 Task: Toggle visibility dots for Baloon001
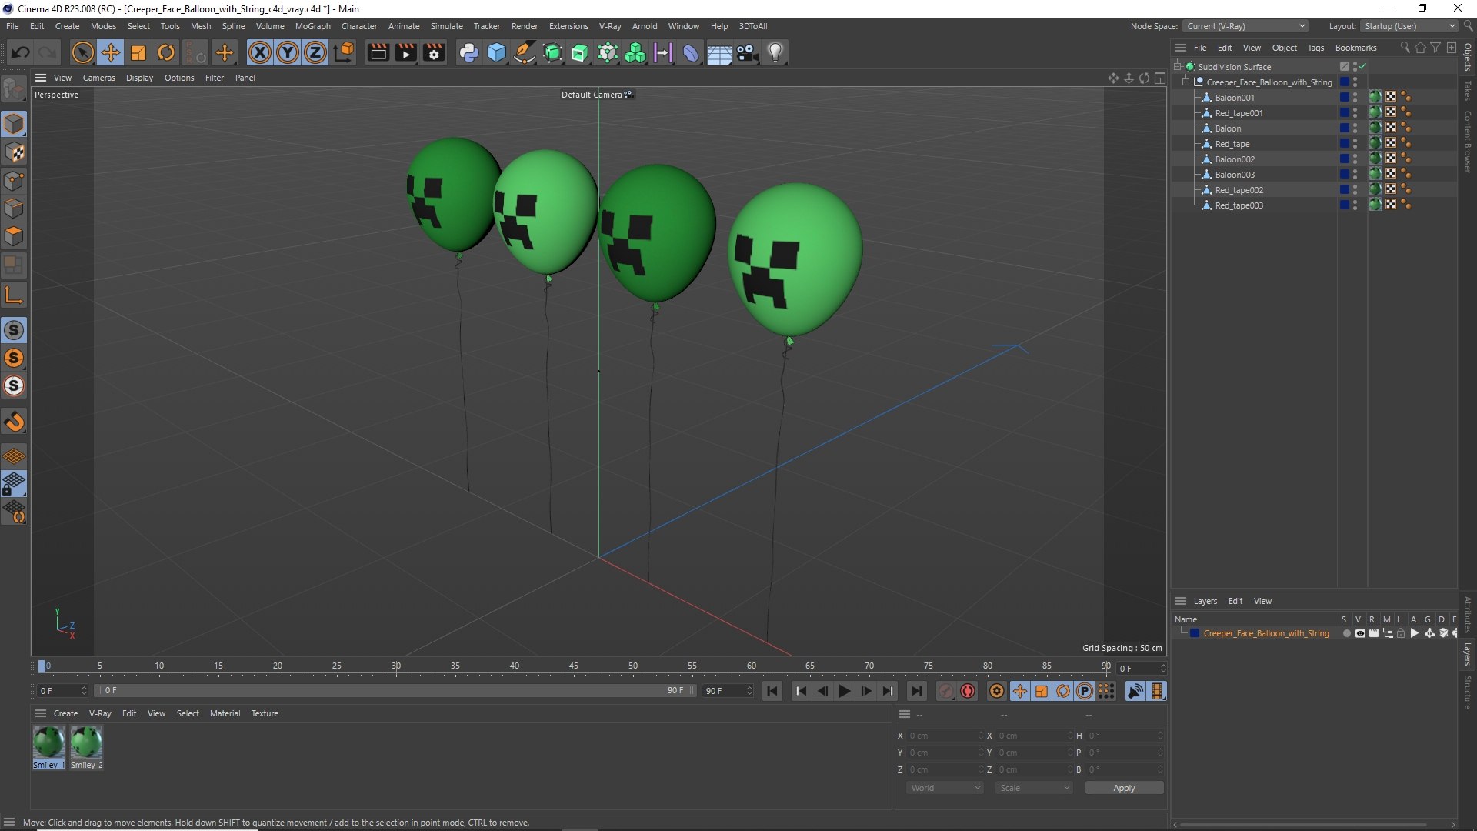(x=1355, y=97)
